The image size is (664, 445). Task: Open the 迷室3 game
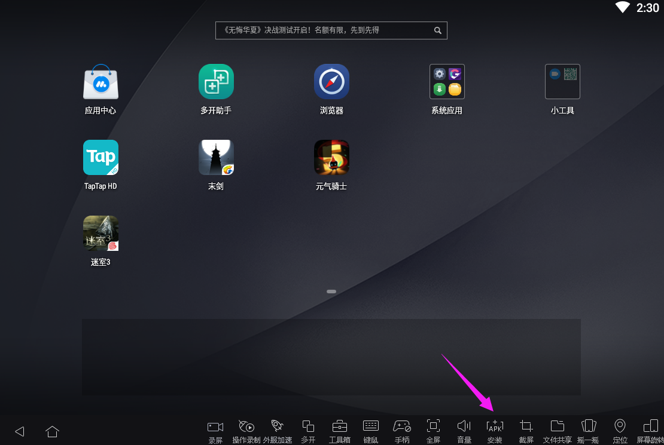click(x=100, y=234)
